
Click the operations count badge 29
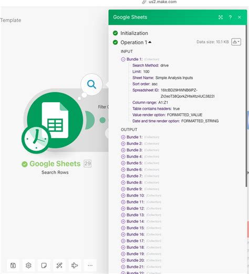coord(87,164)
